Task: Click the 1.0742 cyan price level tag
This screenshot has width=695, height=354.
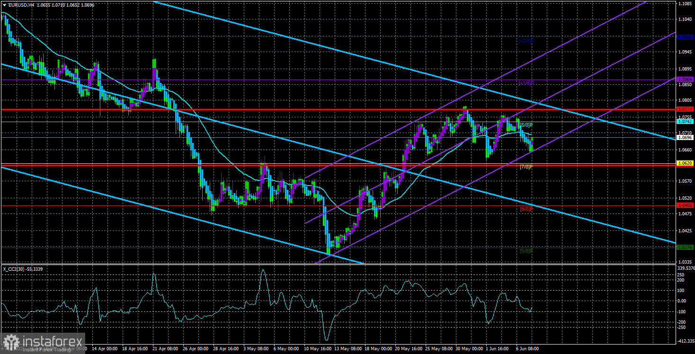Action: pos(685,122)
